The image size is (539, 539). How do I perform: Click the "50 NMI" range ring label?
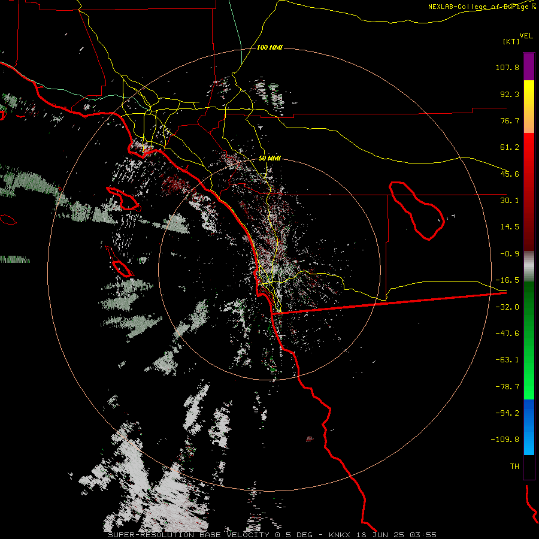click(269, 159)
